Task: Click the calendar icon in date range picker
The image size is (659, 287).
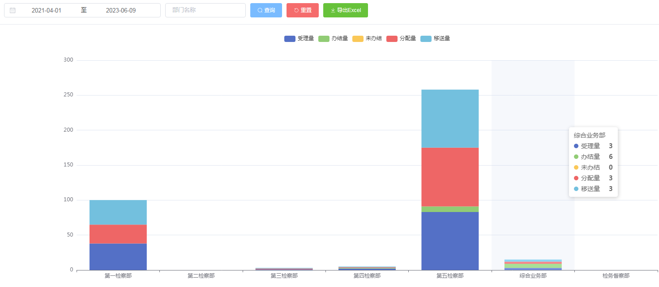Action: pos(13,10)
